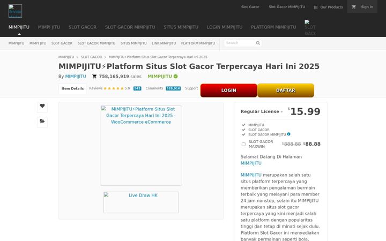Click Our Products in the top bar
The height and width of the screenshot is (241, 386).
[331, 7]
